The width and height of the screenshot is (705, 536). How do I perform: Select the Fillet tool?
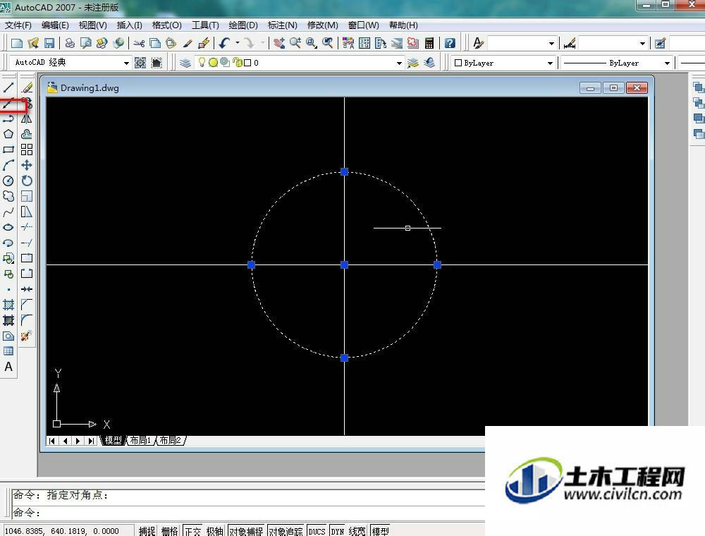point(27,320)
